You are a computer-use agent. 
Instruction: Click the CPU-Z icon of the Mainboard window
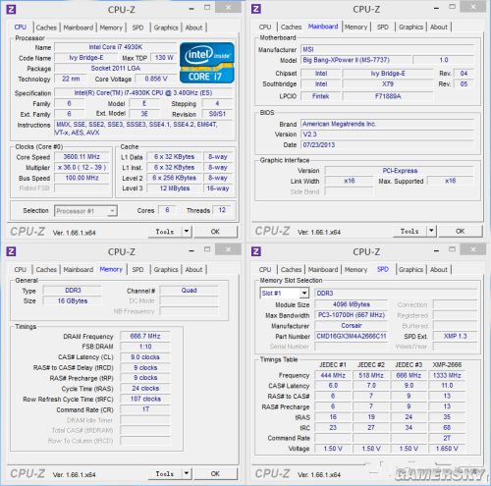tap(256, 9)
